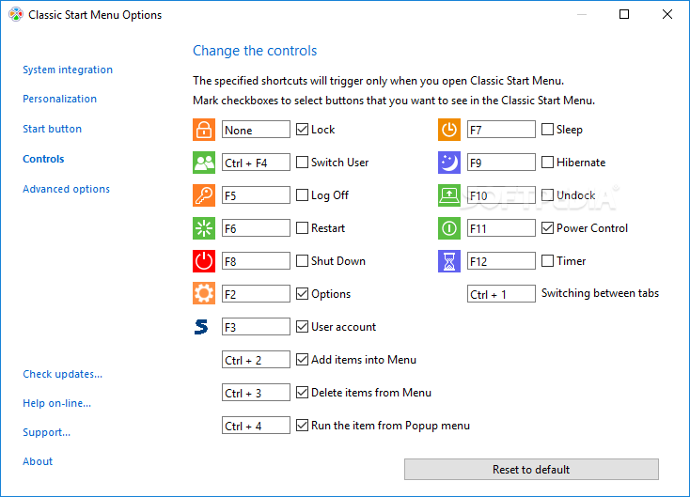Open the System integration section

[68, 70]
